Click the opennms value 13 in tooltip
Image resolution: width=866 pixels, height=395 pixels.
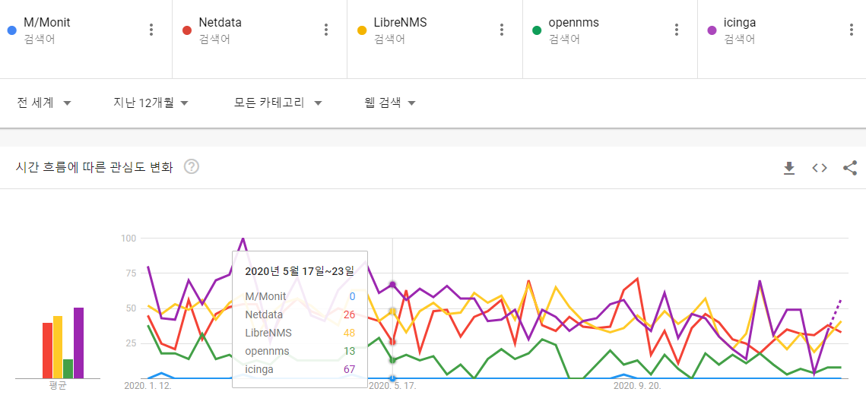tap(349, 351)
